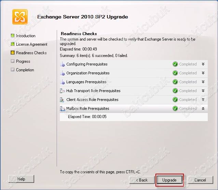Click green check for Client Access Role
The image size is (218, 190).
tap(175, 100)
